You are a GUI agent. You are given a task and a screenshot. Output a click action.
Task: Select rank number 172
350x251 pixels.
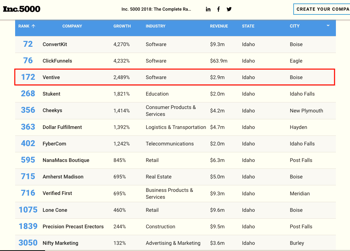(x=28, y=77)
